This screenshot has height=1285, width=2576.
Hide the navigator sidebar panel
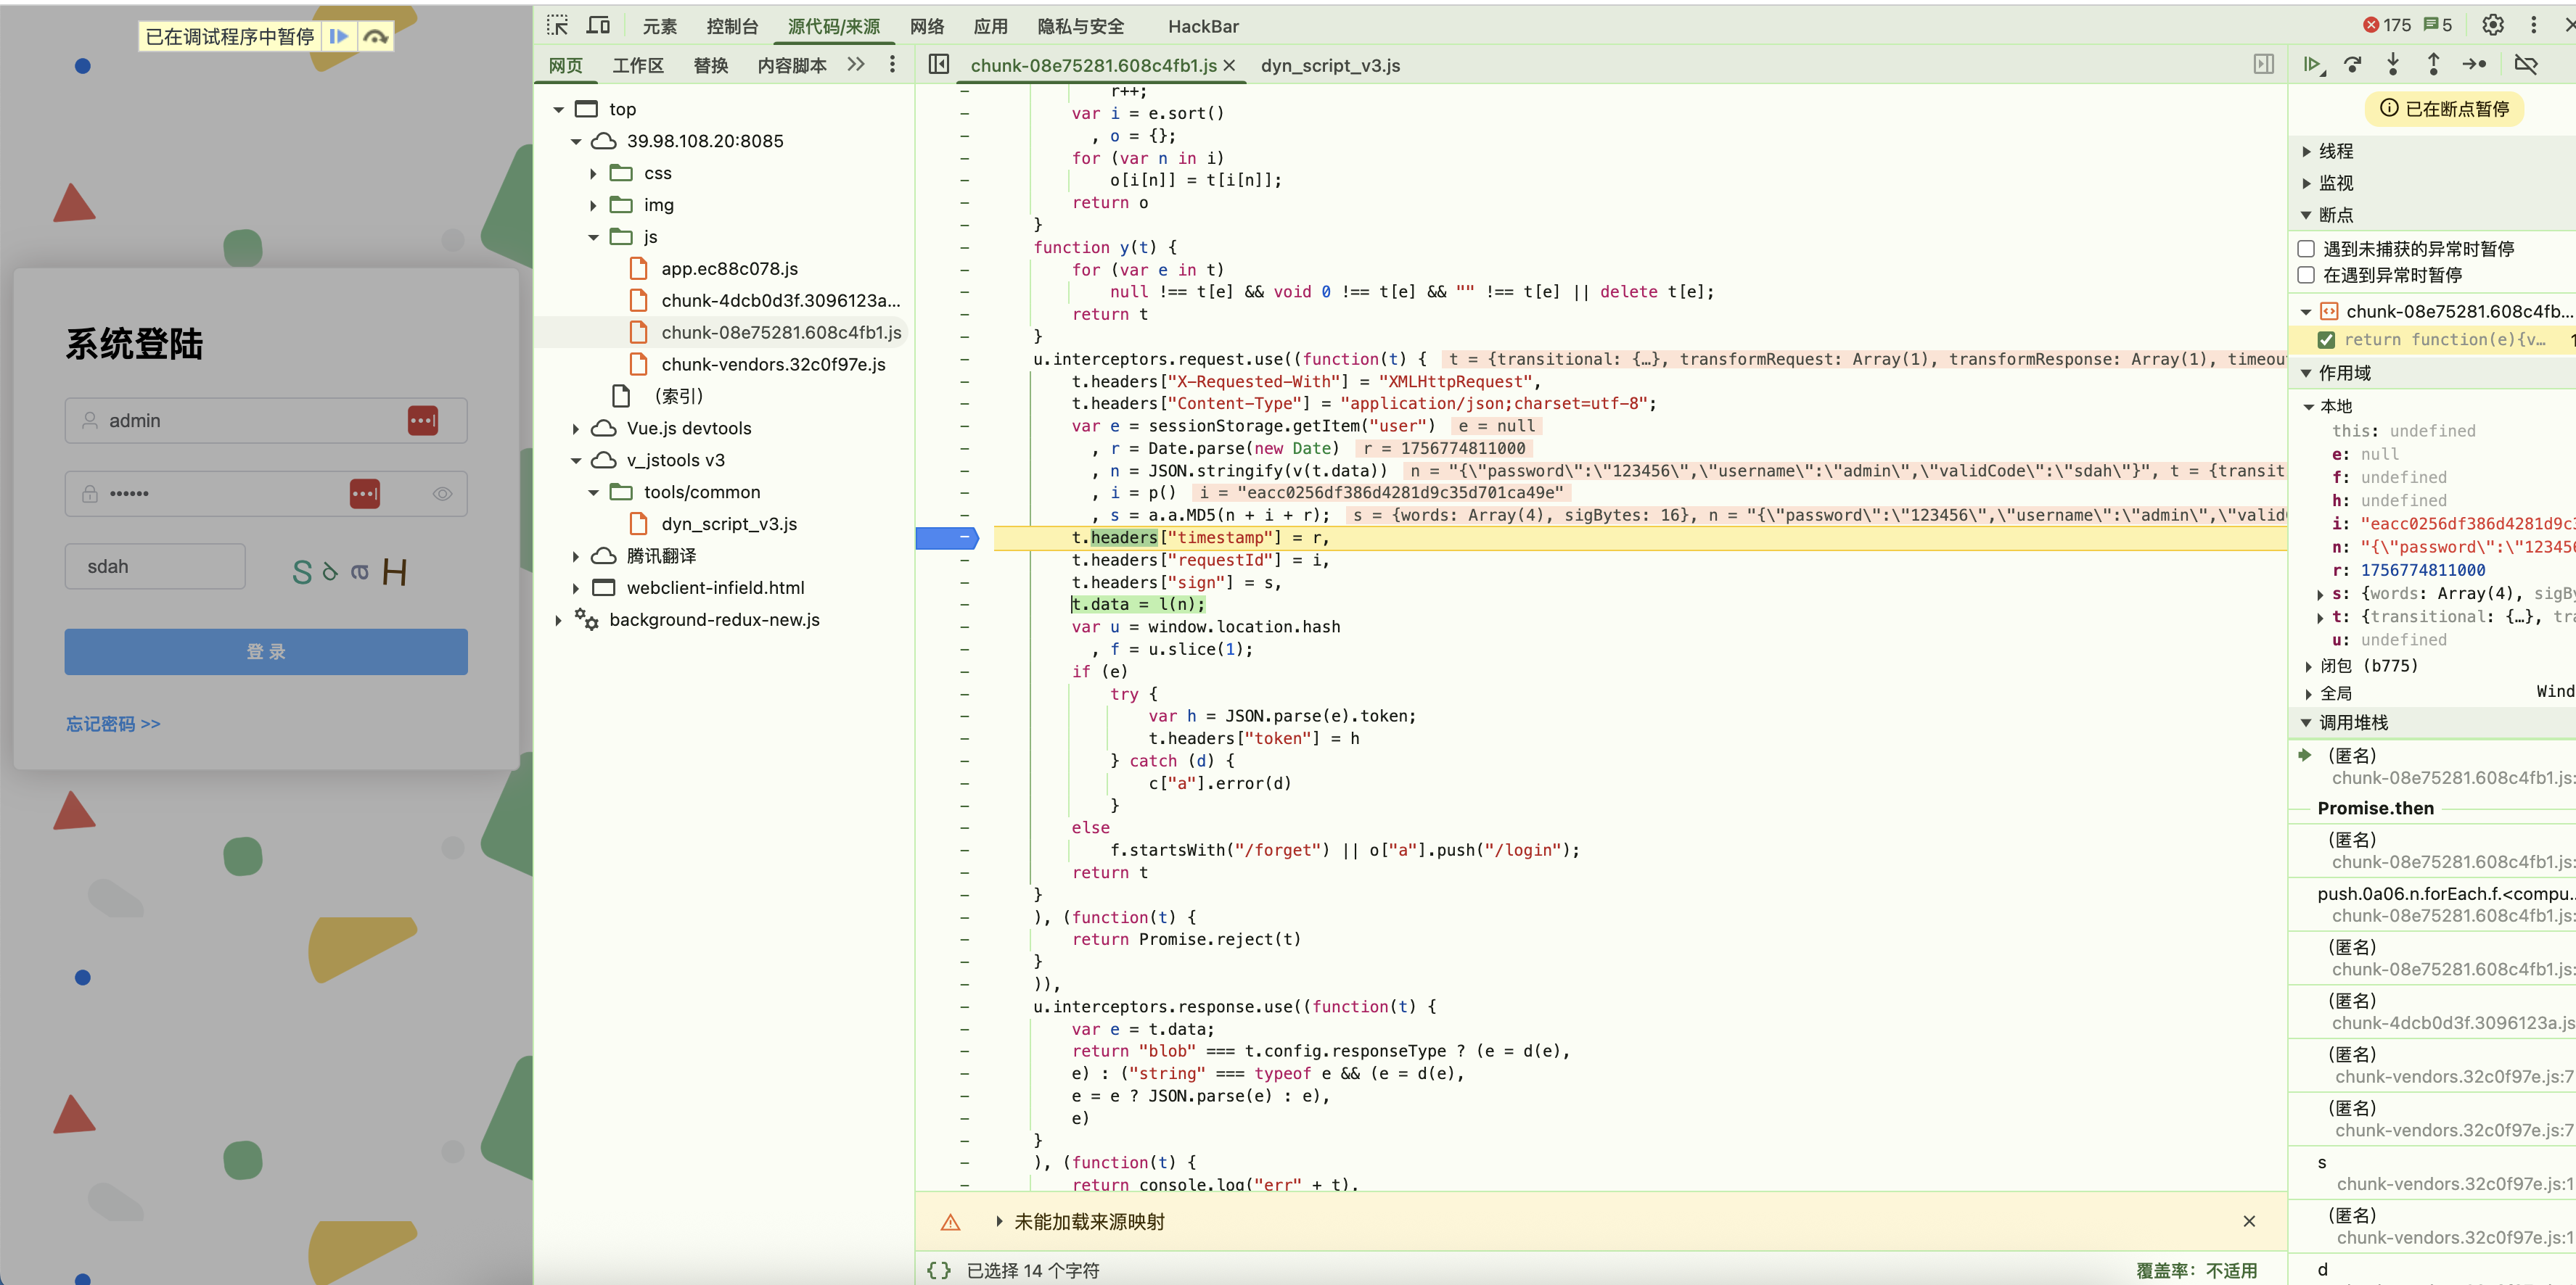938,65
